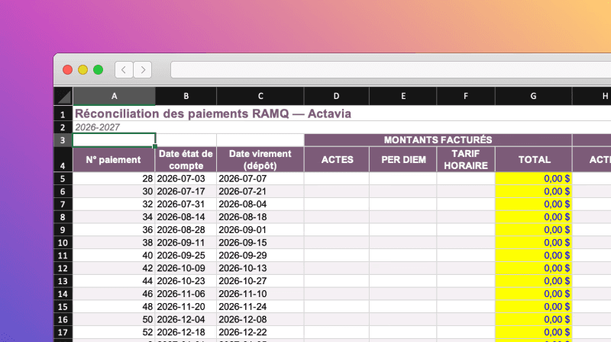The width and height of the screenshot is (611, 342).
Task: Click payment number 52 cell
Action: click(114, 332)
